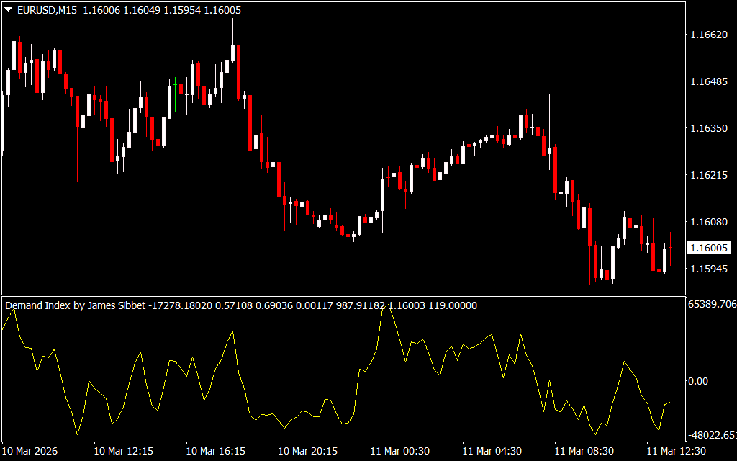Click the 1.15945 price scale label
The height and width of the screenshot is (461, 737).
coord(709,269)
